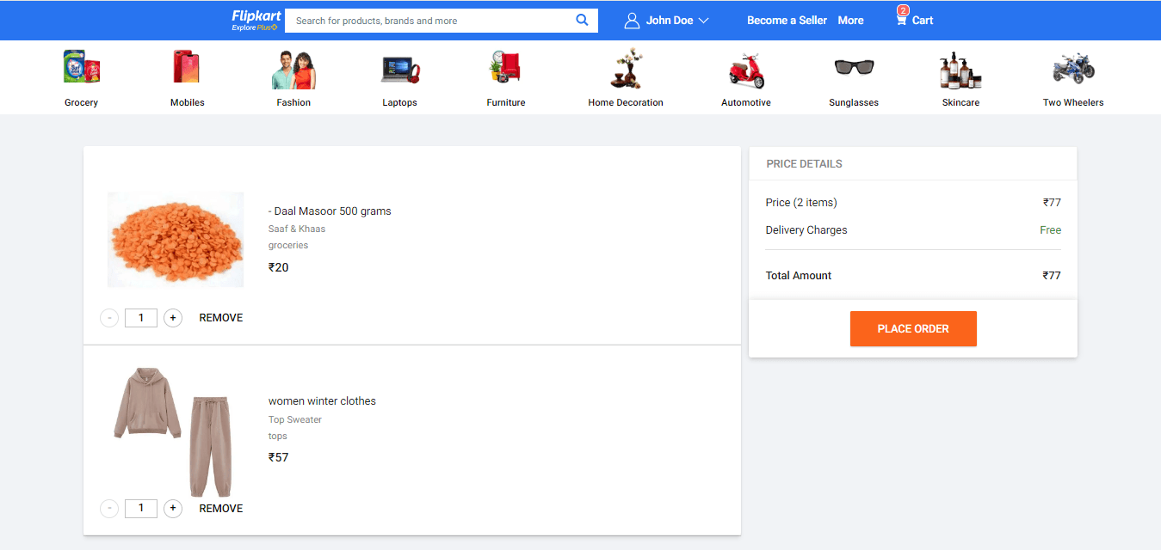Screen dimensions: 1161x550
Task: Remove Daal Masoor from cart
Action: [x=221, y=318]
